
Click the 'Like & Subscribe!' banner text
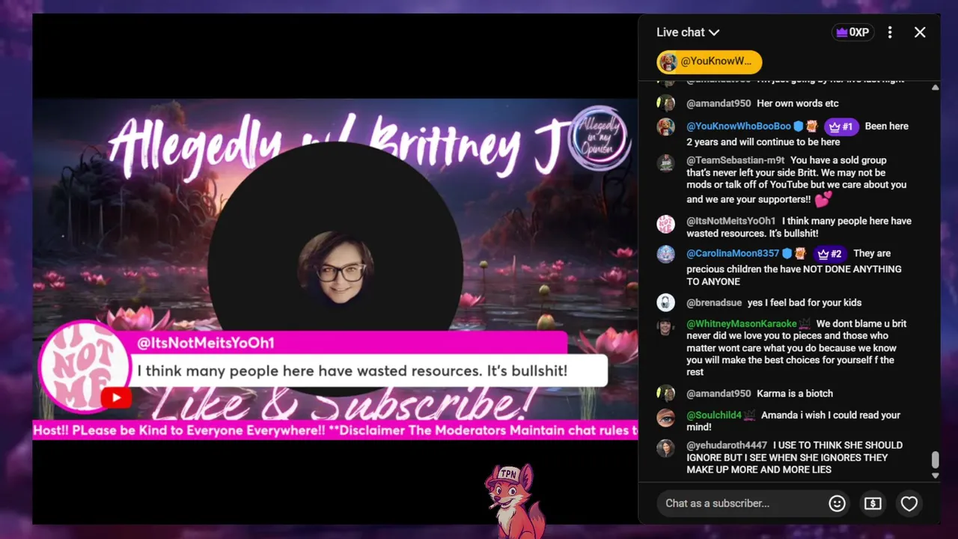343,405
